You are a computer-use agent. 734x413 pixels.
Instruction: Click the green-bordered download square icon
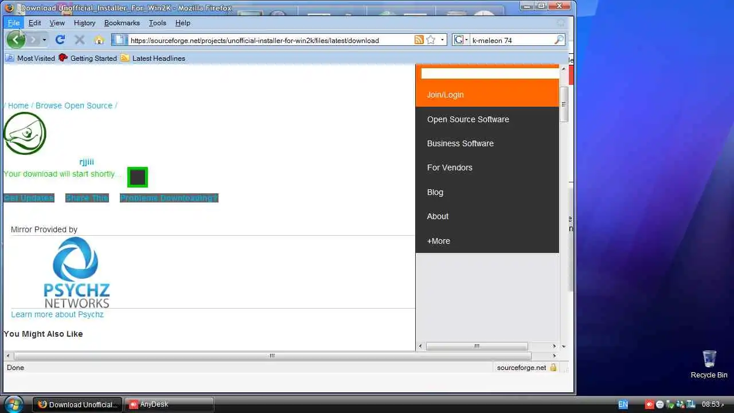click(138, 177)
